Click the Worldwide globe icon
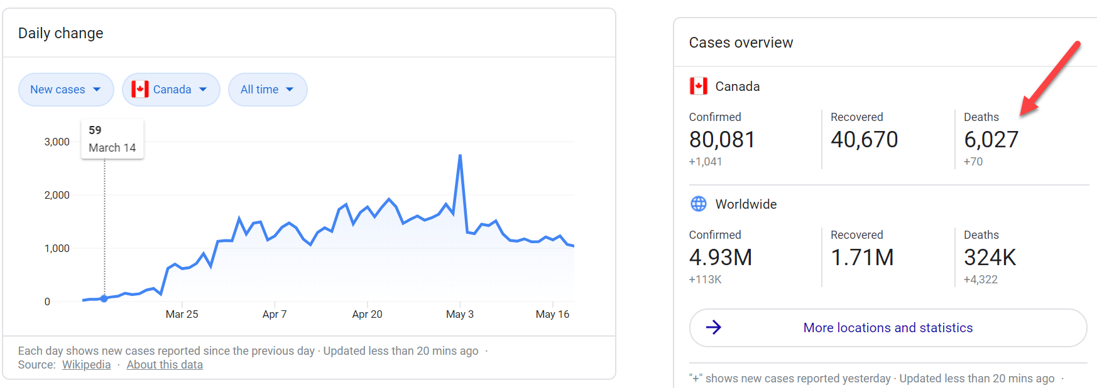Viewport: 1097px width, 388px height. tap(698, 204)
